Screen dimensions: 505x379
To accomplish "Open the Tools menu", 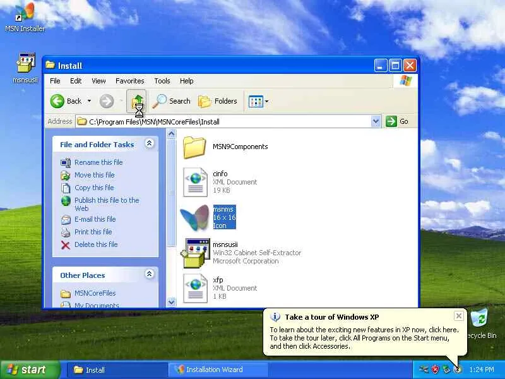I will point(162,81).
